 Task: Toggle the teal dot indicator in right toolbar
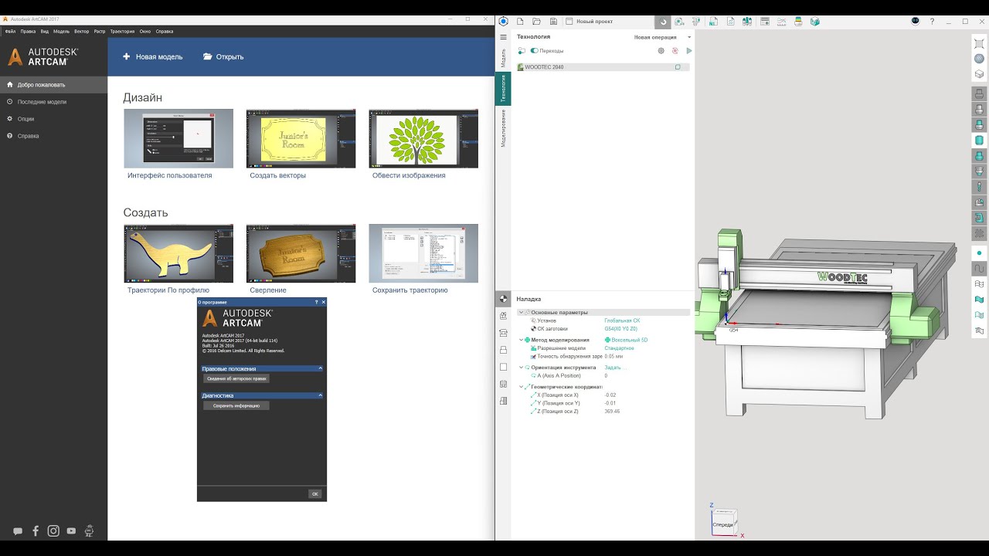click(x=979, y=253)
